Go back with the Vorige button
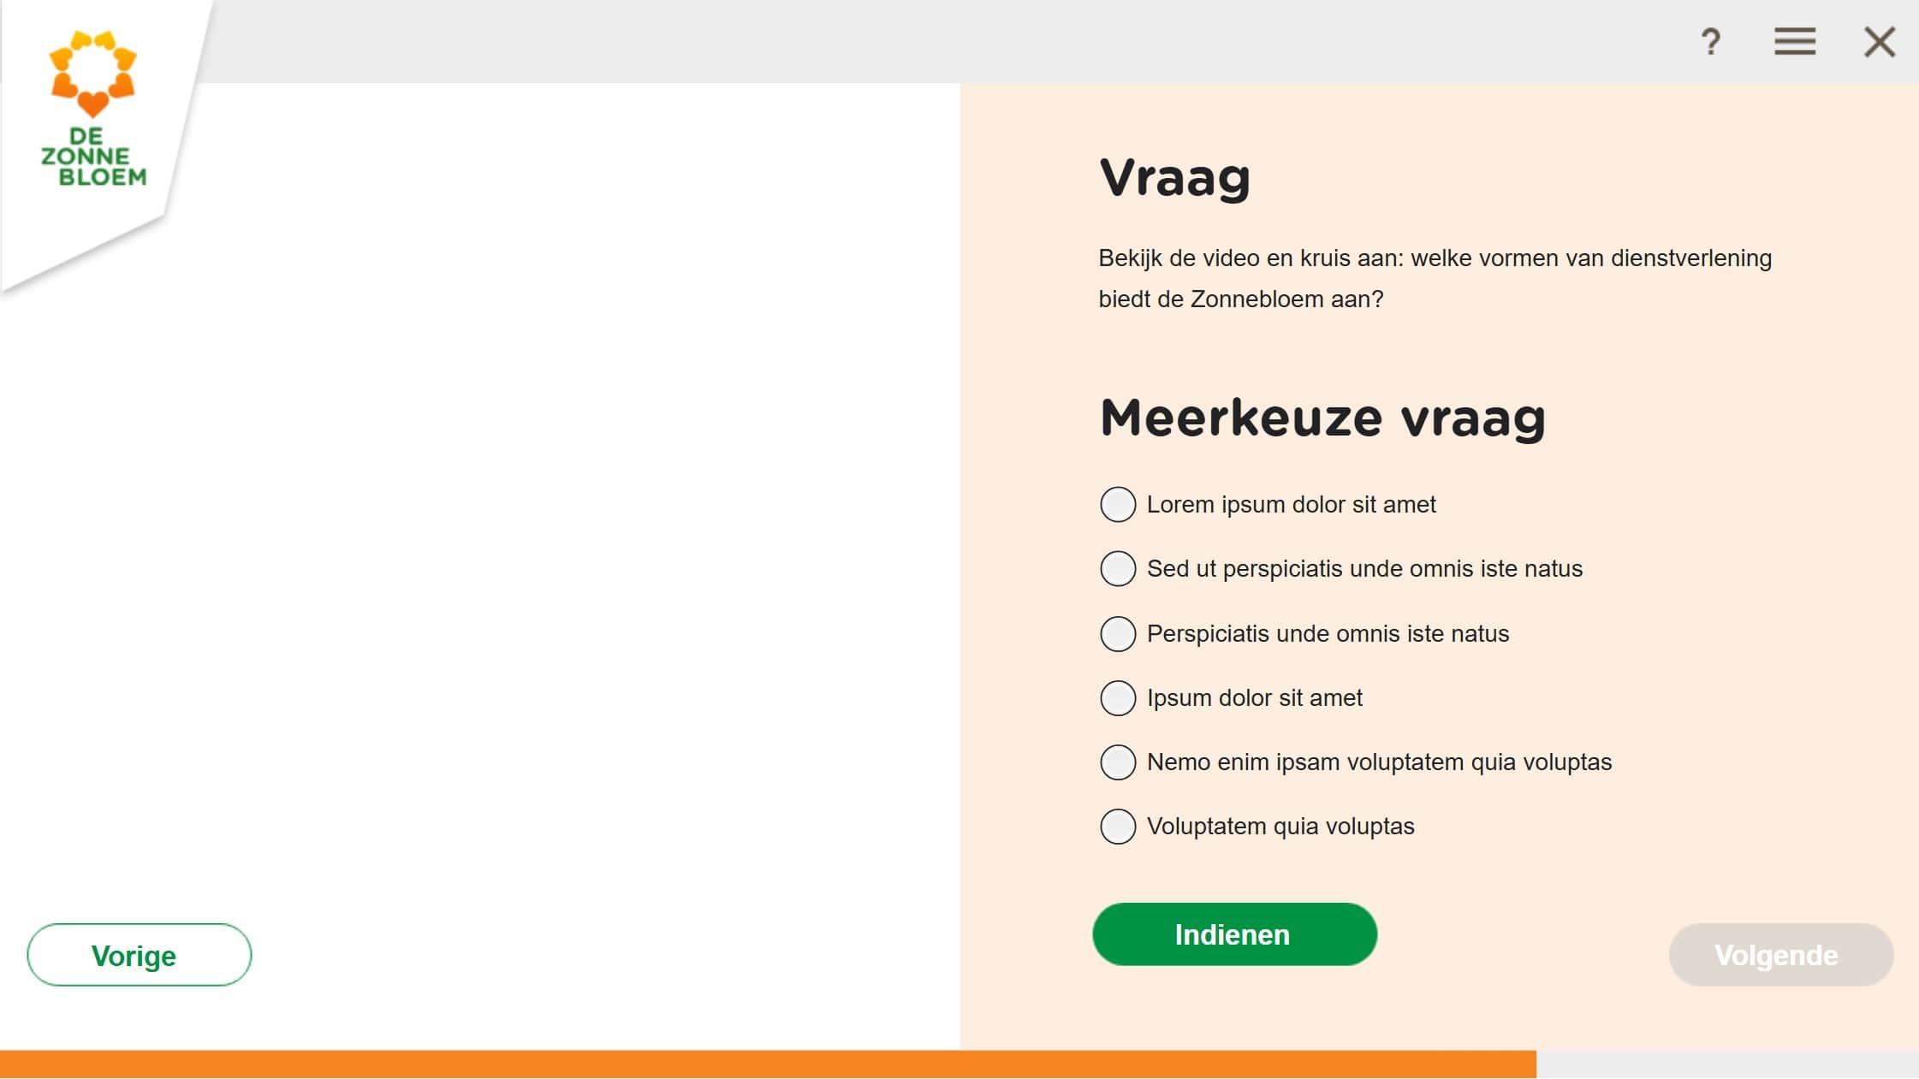1919x1079 pixels. pyautogui.click(x=139, y=955)
